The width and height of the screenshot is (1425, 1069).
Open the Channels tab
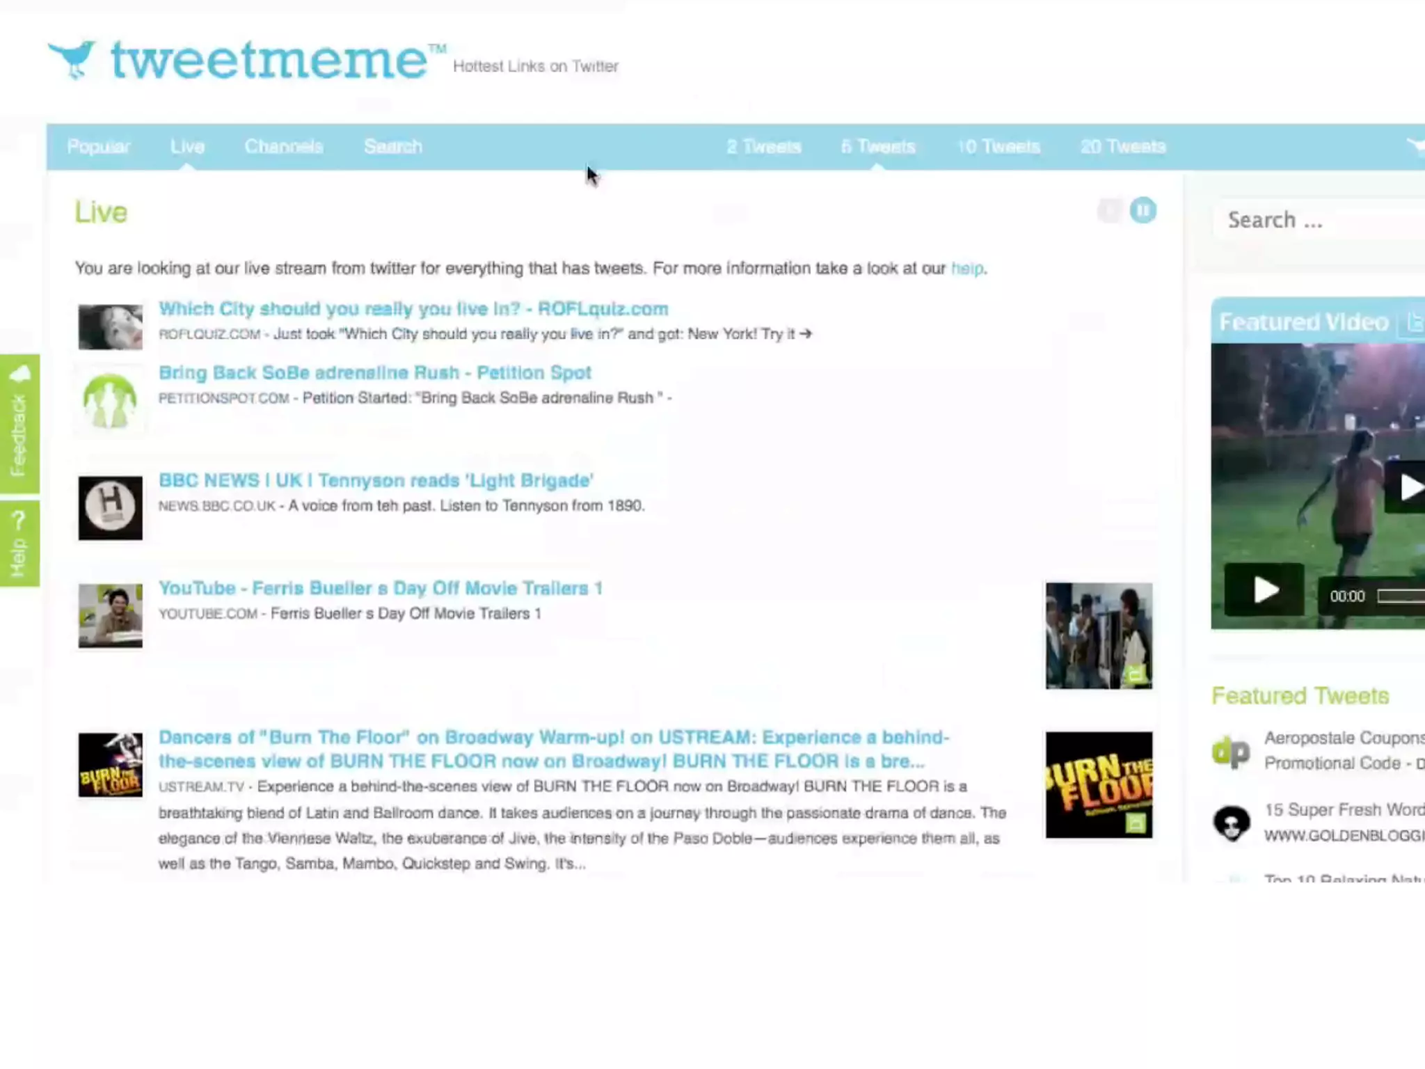coord(284,147)
